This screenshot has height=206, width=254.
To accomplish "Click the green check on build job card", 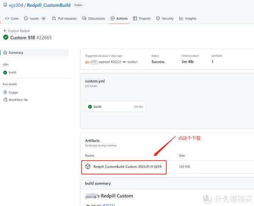I will pyautogui.click(x=90, y=106).
